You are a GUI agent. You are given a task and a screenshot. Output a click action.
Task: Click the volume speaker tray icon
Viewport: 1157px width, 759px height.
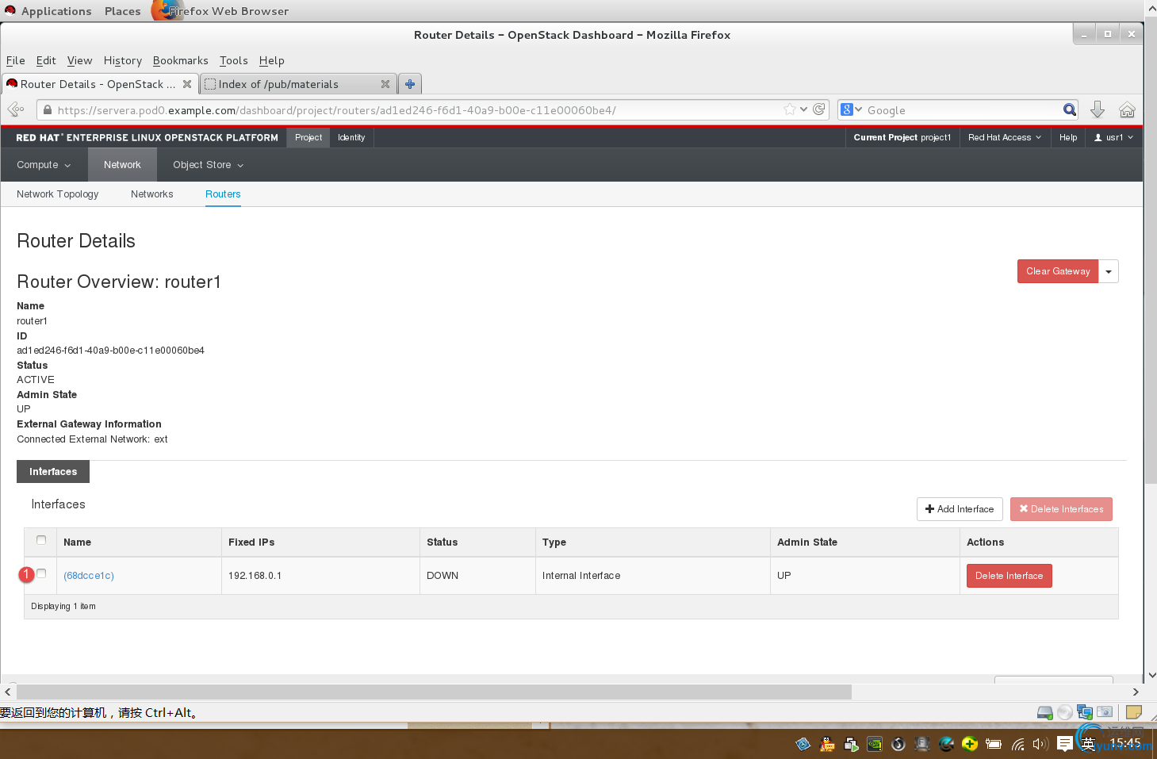point(1040,744)
